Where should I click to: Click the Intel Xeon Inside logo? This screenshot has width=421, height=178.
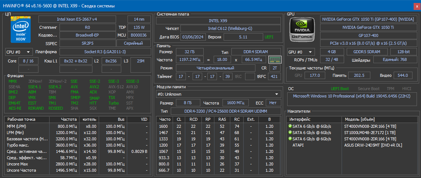coord(20,28)
